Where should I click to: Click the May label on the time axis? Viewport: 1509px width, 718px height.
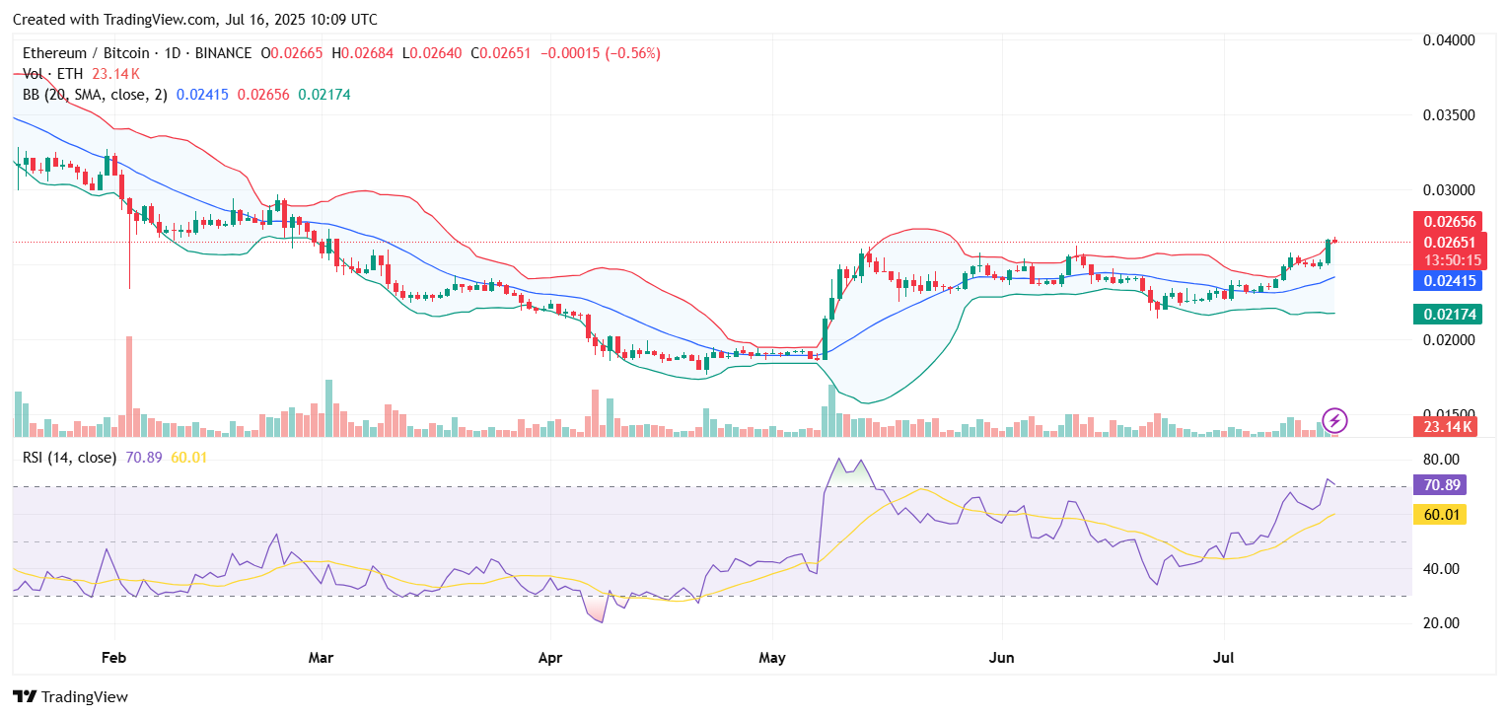coord(772,656)
